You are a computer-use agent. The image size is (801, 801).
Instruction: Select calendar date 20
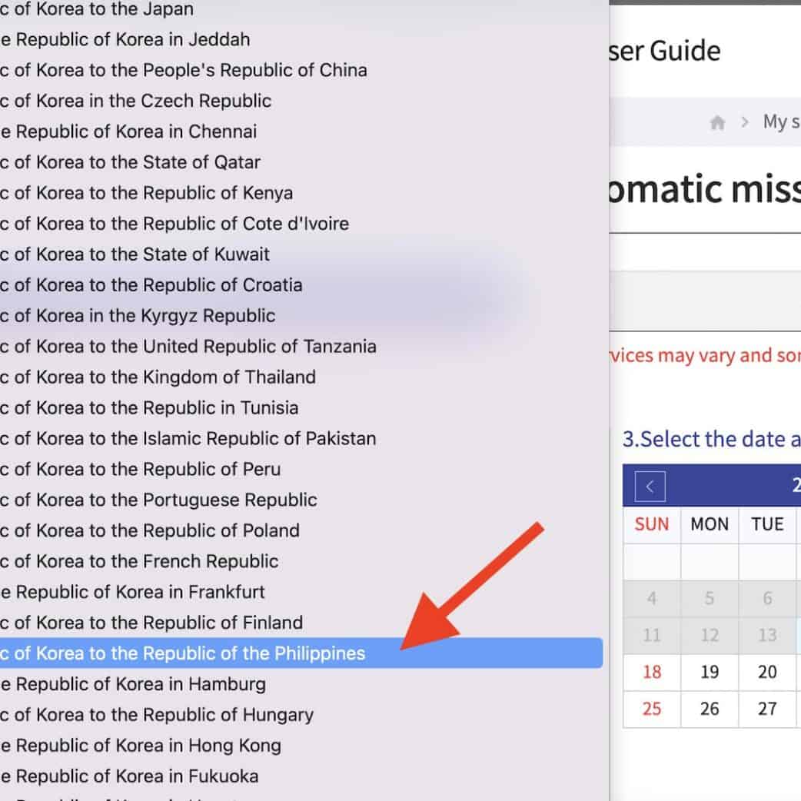tap(766, 672)
